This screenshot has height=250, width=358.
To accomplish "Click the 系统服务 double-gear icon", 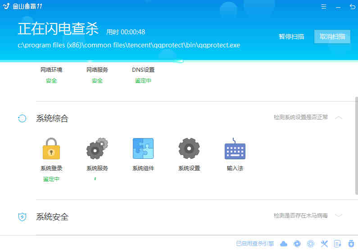I will 97,149.
